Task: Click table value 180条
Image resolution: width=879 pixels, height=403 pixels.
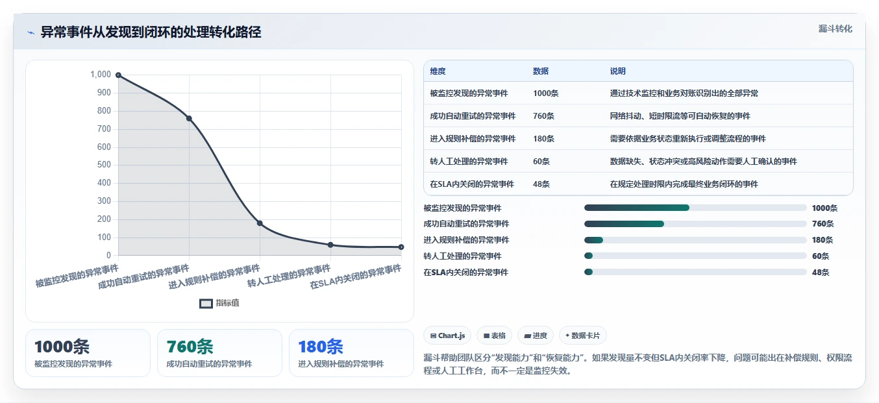Action: tap(543, 139)
